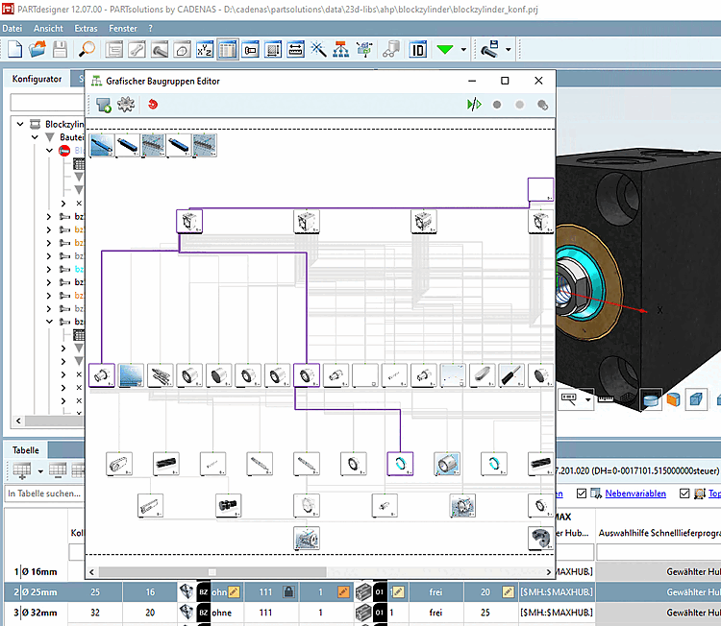Click the green play icon in editor toolbar
Viewport: 721px width, 626px height.
(x=474, y=105)
